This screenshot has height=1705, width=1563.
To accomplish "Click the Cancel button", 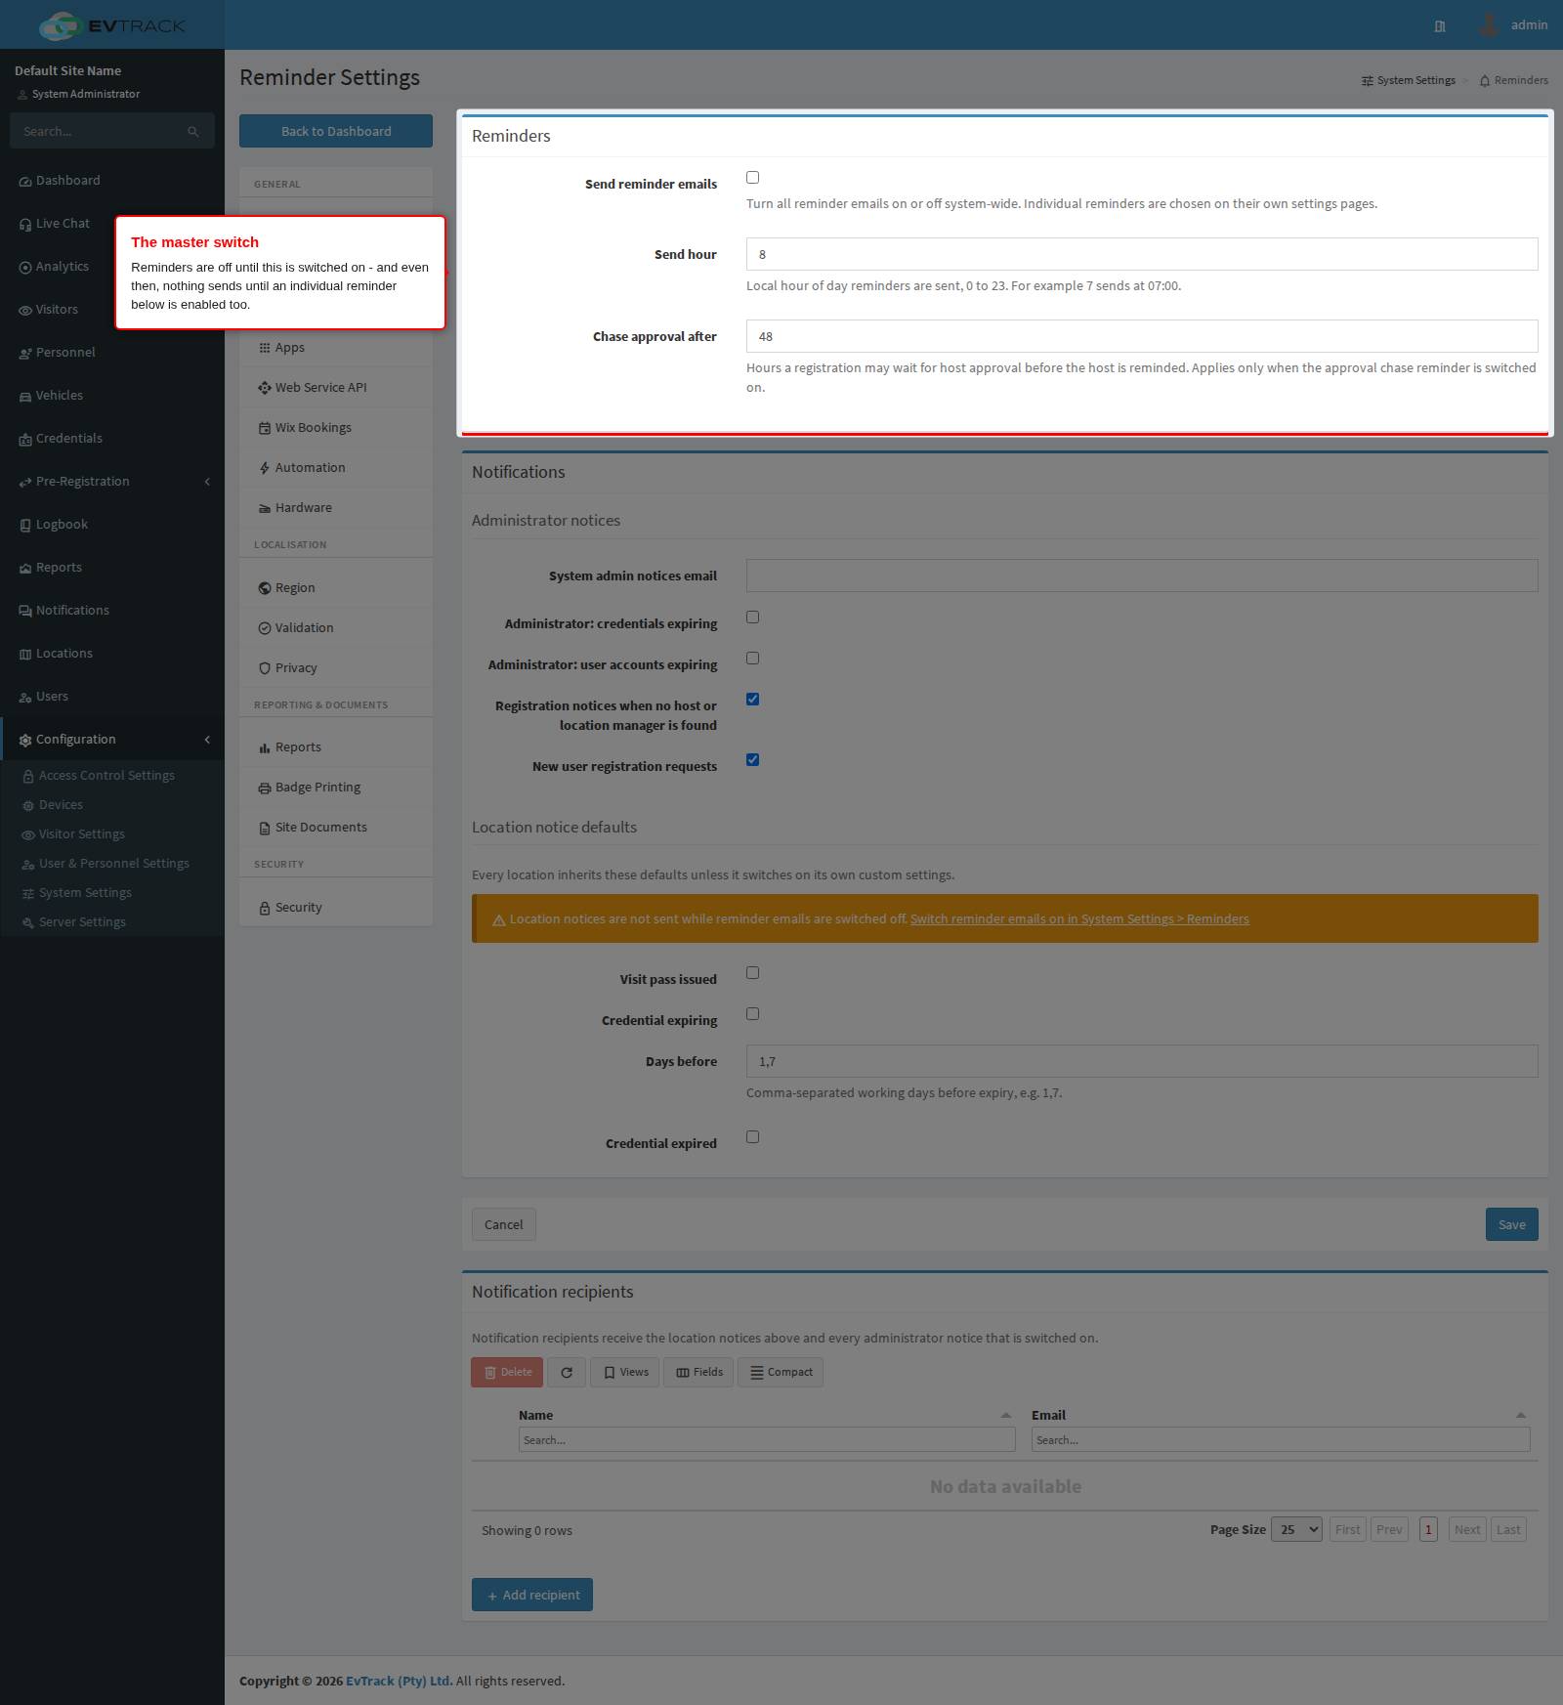I will (504, 1224).
